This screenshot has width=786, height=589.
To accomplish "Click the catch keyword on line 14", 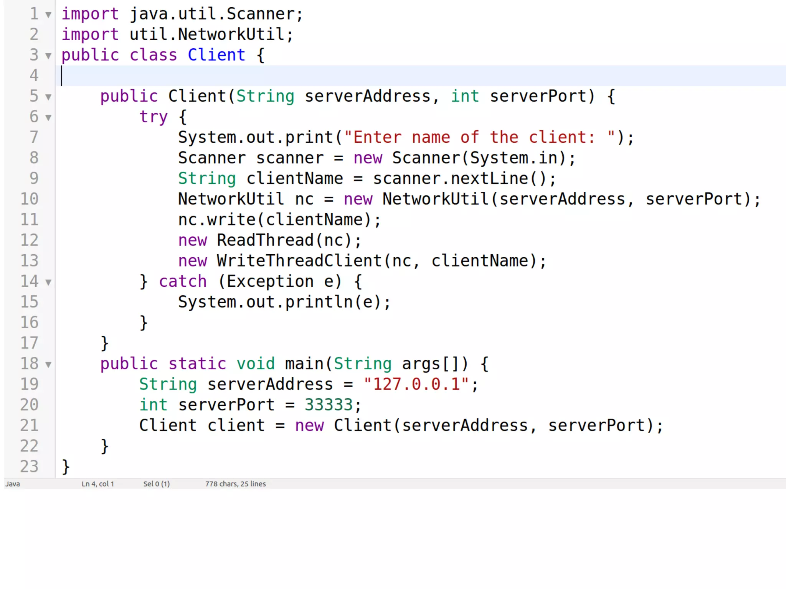I will 183,282.
